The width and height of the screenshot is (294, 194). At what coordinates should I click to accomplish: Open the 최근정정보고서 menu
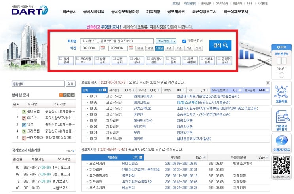204,11
